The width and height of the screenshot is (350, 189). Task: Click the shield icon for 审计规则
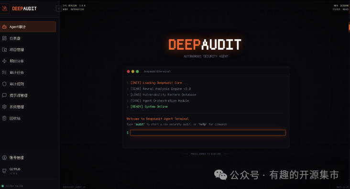pyautogui.click(x=4, y=84)
